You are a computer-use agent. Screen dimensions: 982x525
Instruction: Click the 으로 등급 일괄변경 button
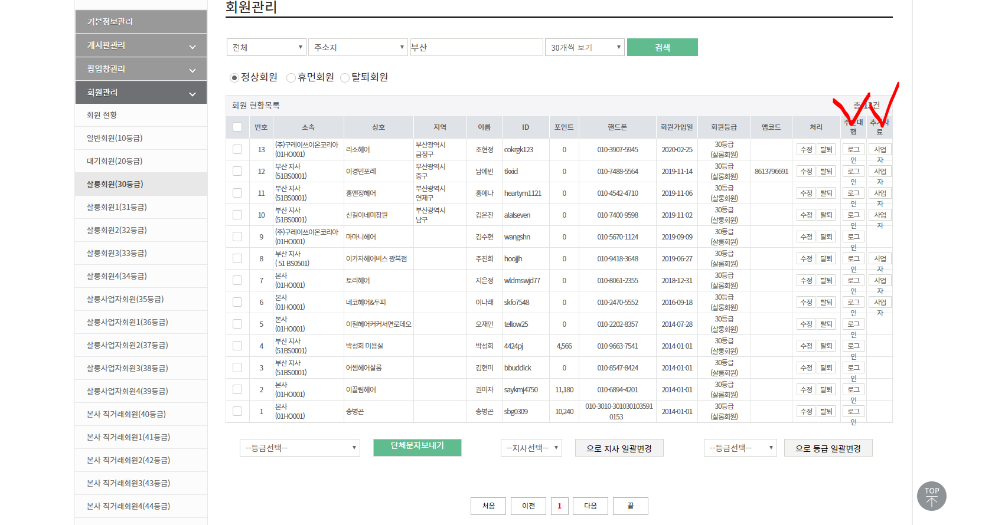828,448
